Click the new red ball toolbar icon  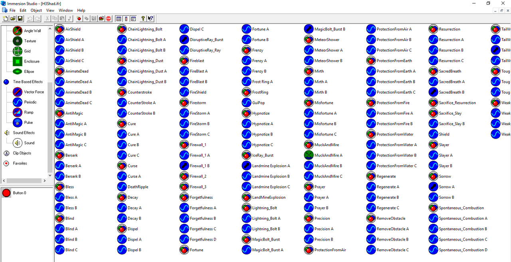(79, 18)
